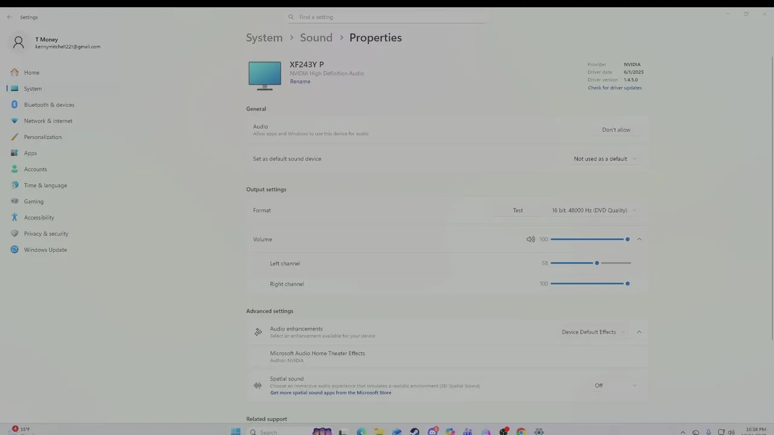Show hidden system tray icons

pyautogui.click(x=683, y=432)
